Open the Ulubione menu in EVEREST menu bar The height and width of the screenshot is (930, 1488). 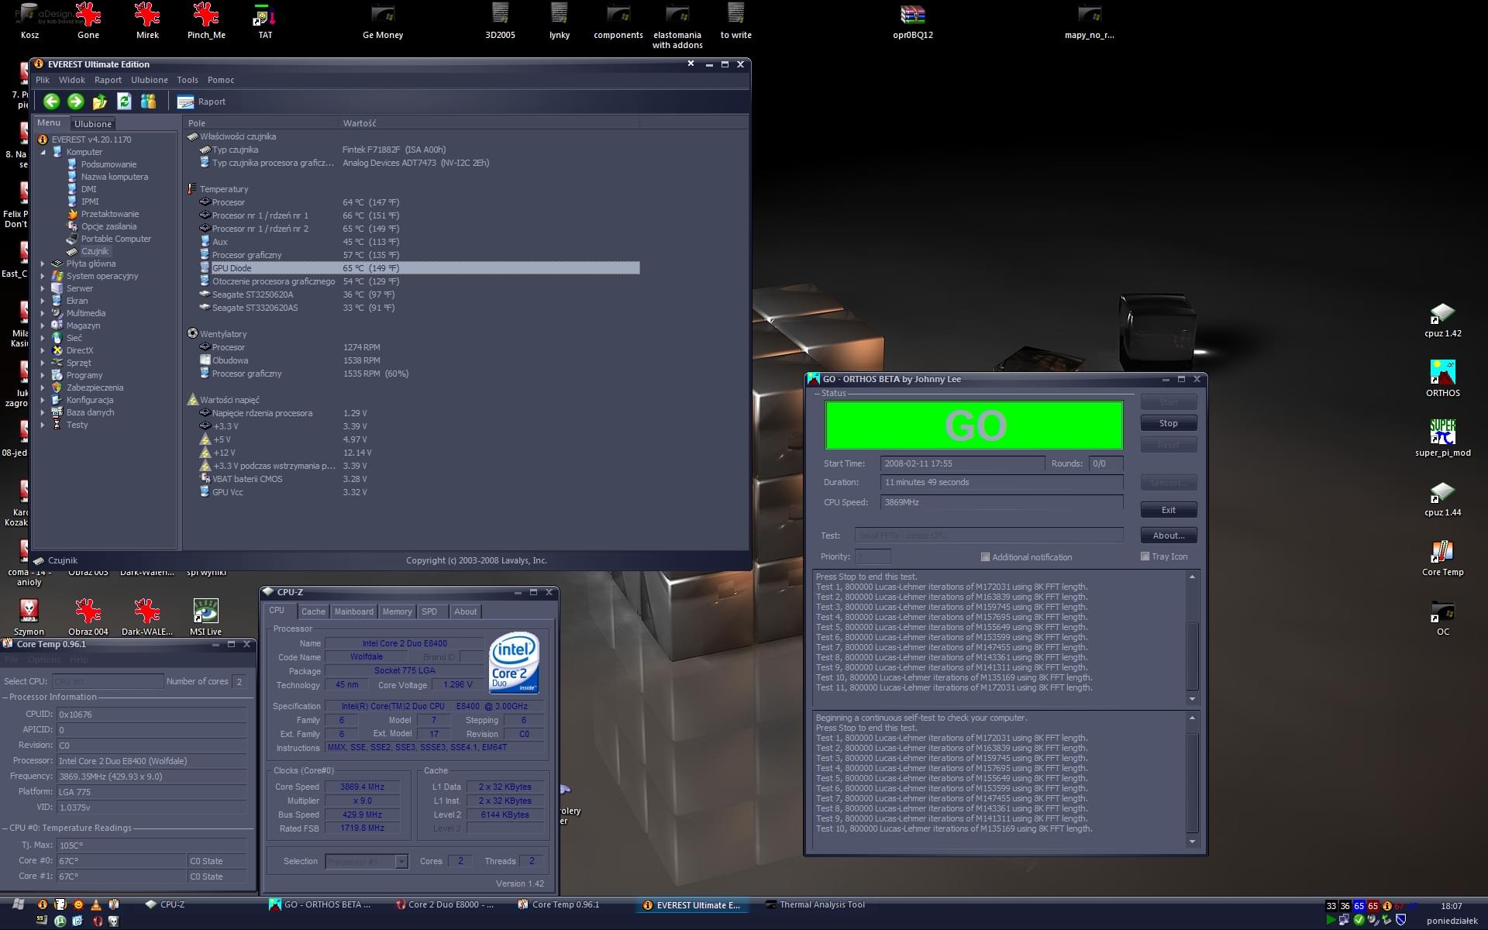pos(150,80)
